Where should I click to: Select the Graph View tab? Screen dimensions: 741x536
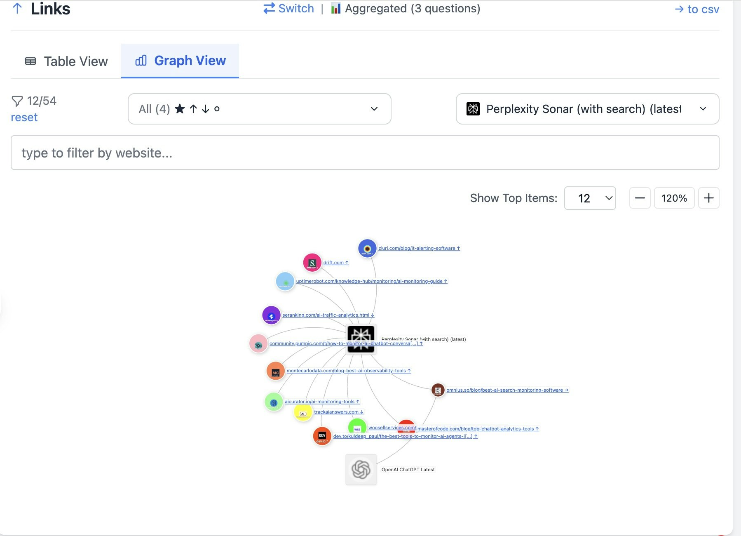pyautogui.click(x=180, y=61)
